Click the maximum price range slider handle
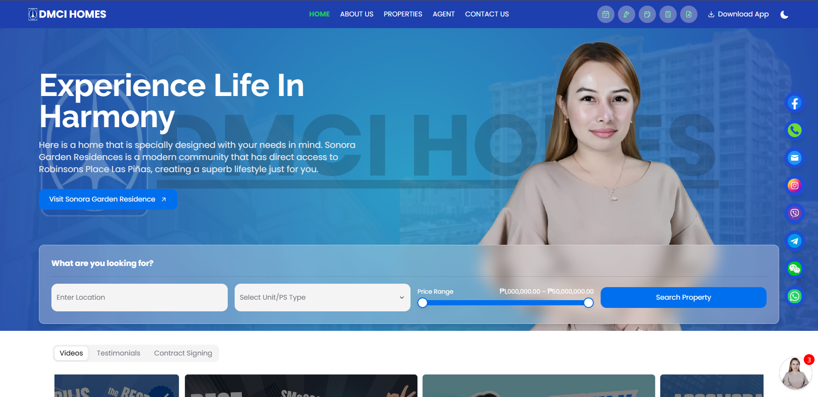Image resolution: width=818 pixels, height=397 pixels. pyautogui.click(x=589, y=303)
